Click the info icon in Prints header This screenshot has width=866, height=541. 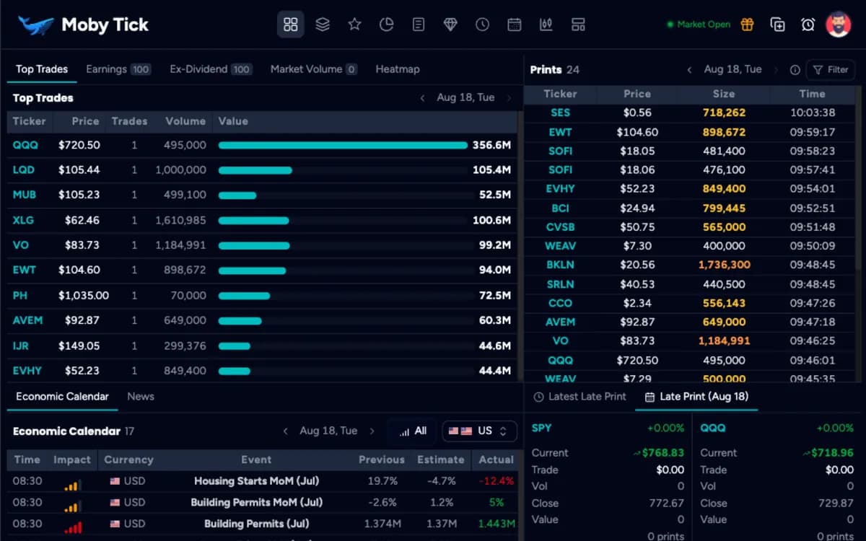tap(795, 70)
